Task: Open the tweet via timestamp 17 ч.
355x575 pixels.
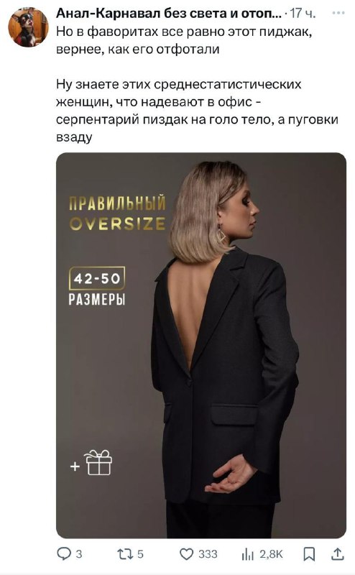Action: point(303,14)
